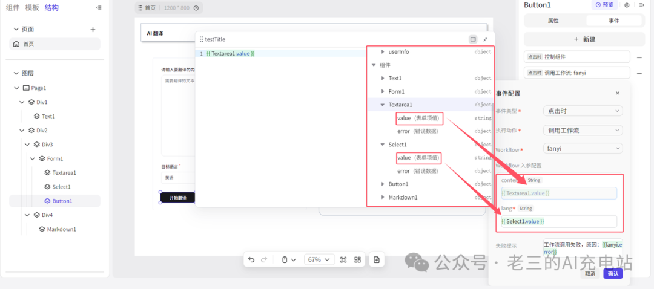Collapse the Textarea1 variable node
The height and width of the screenshot is (289, 654).
pyautogui.click(x=383, y=105)
